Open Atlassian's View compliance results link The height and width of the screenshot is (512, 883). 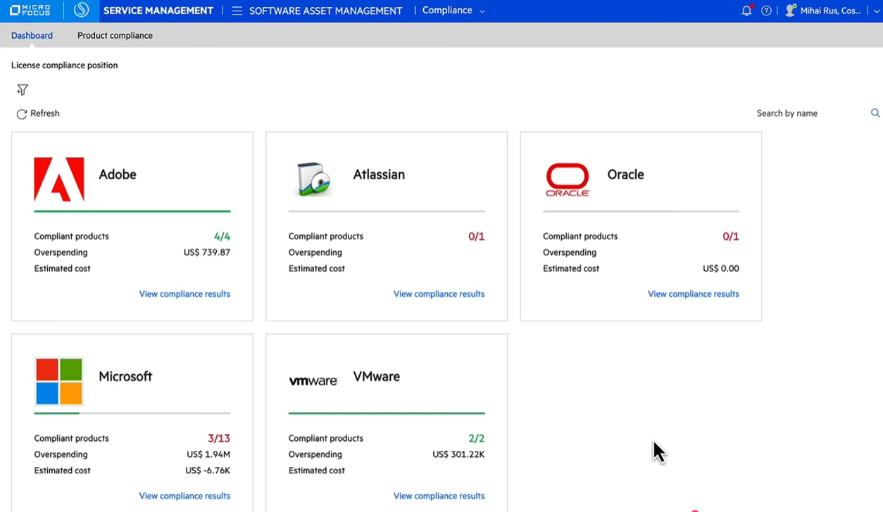(439, 294)
